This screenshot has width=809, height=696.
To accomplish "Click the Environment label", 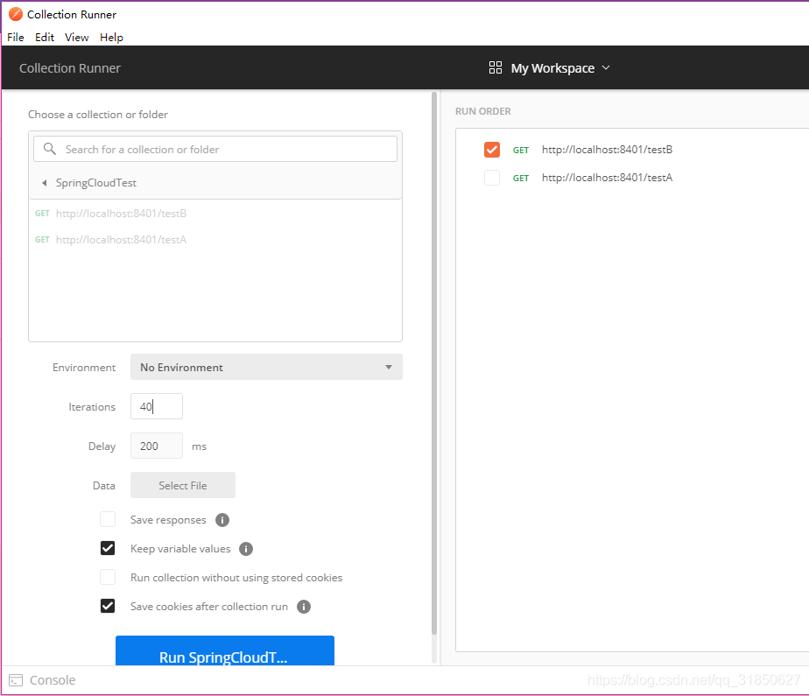I will 84,368.
